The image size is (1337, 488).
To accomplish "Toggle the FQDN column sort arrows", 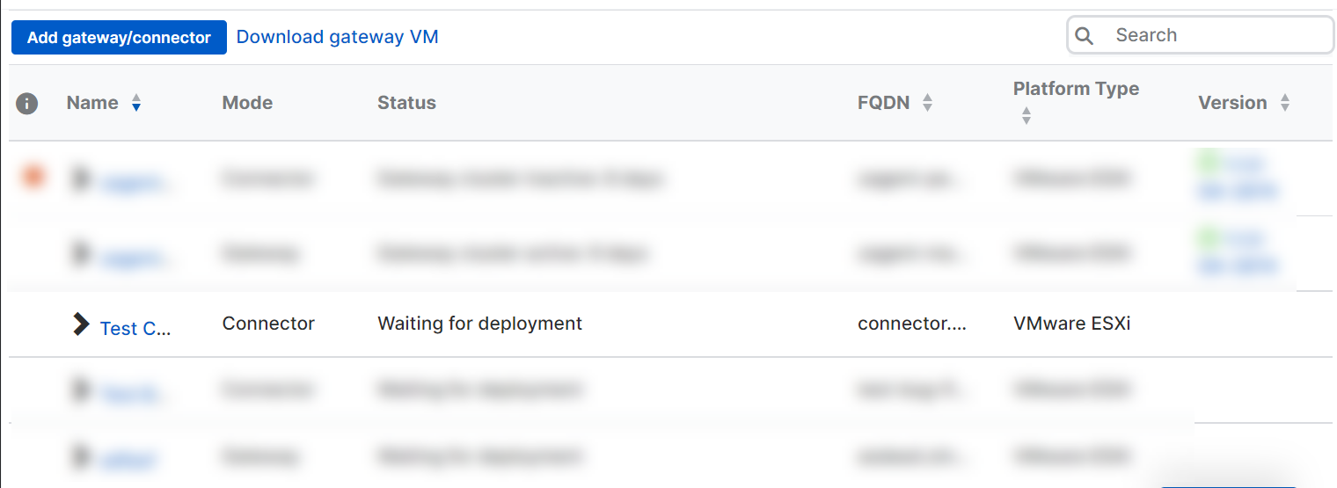I will pyautogui.click(x=927, y=104).
